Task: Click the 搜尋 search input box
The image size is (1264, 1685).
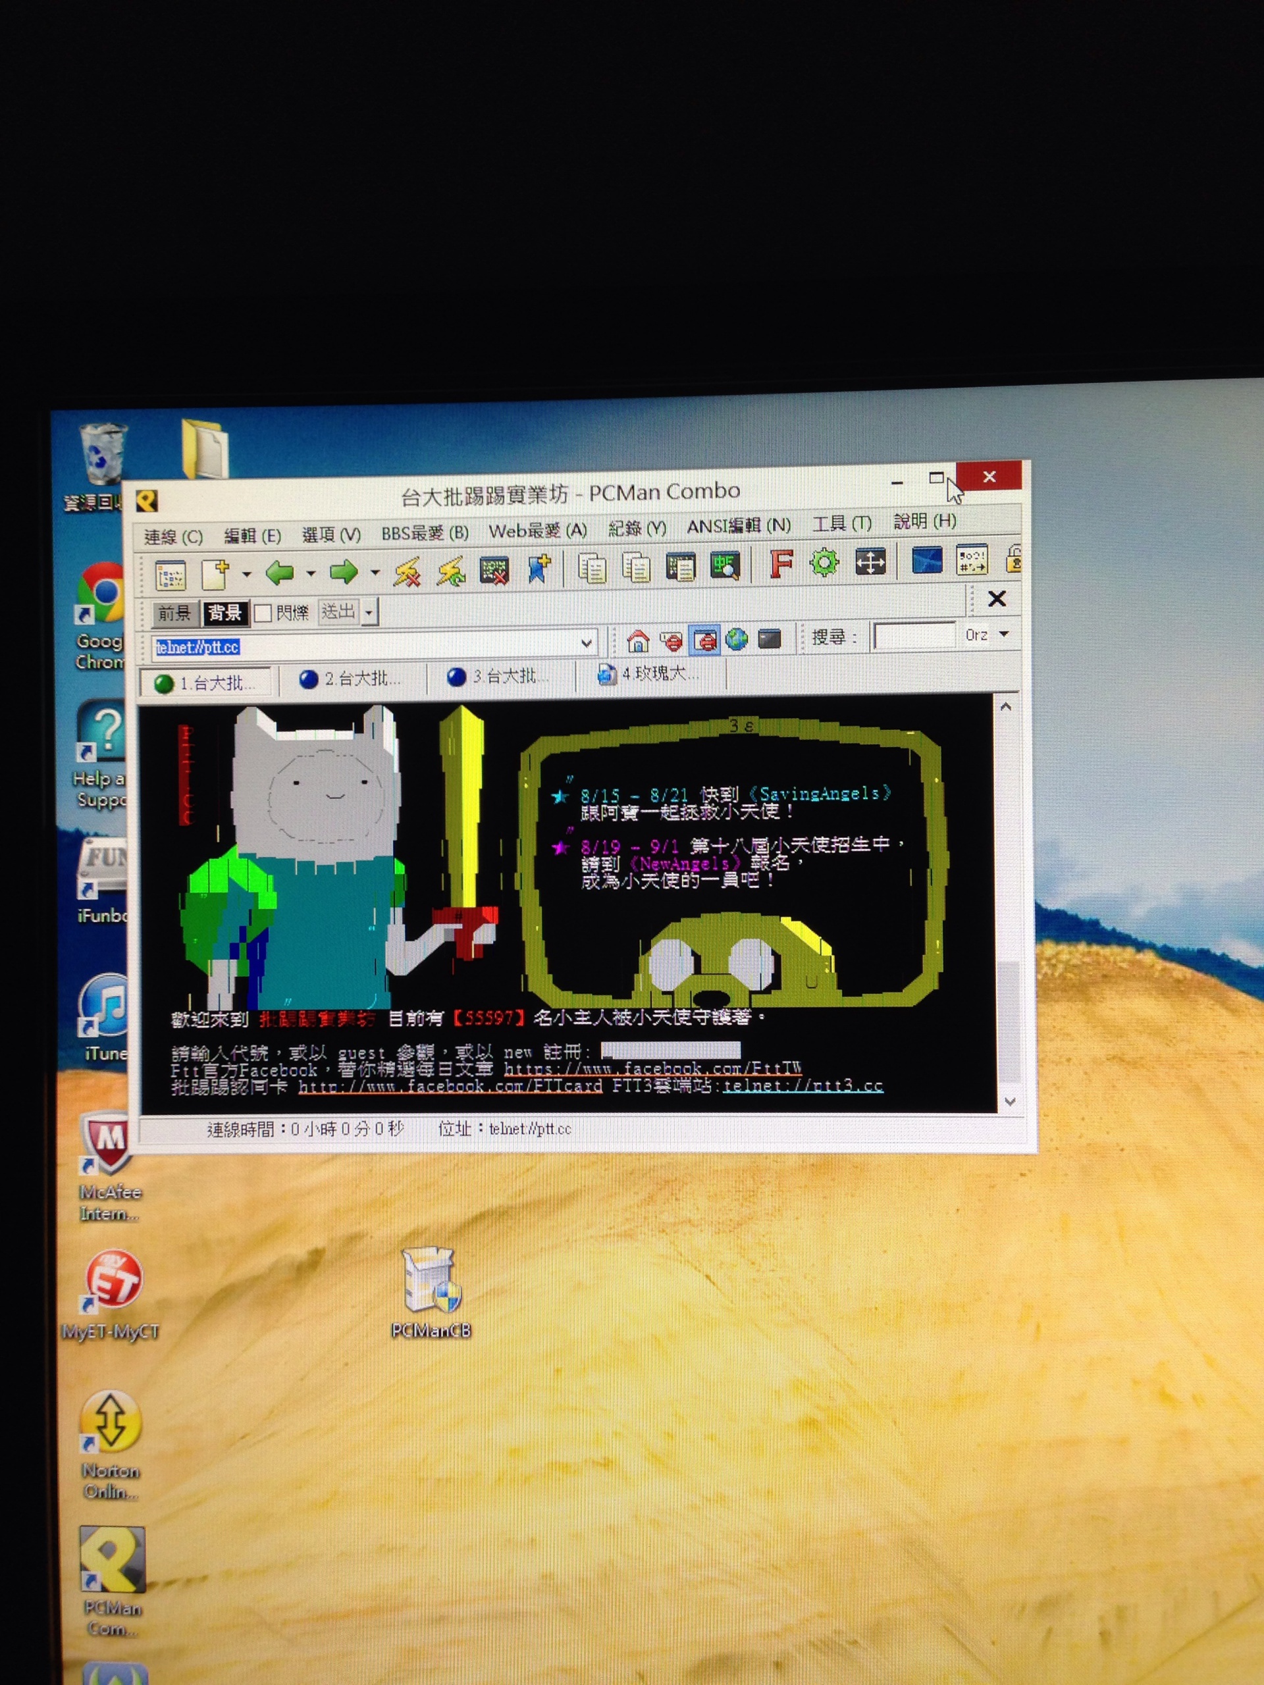Action: (914, 635)
